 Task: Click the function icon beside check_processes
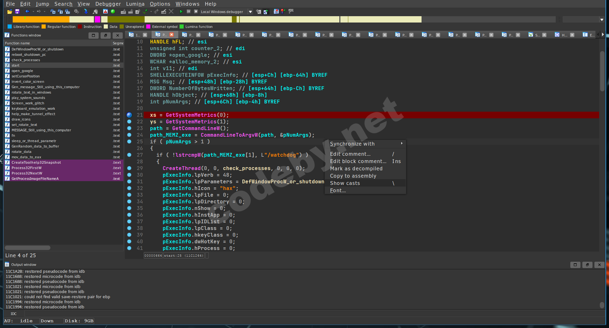click(x=7, y=60)
